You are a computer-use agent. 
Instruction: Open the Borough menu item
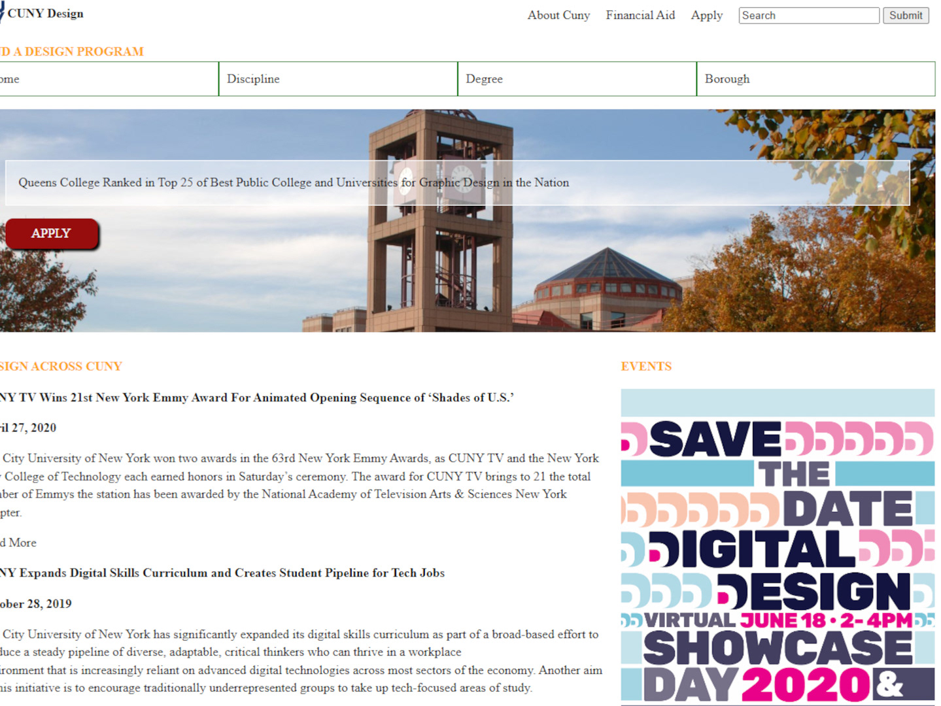(x=815, y=79)
